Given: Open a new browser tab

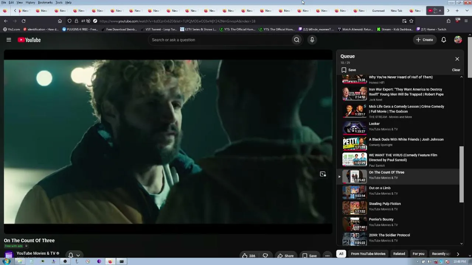Looking at the screenshot, I should click(x=457, y=11).
